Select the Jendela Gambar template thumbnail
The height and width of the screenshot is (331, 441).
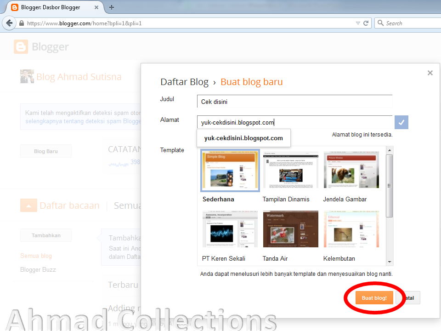click(x=351, y=170)
